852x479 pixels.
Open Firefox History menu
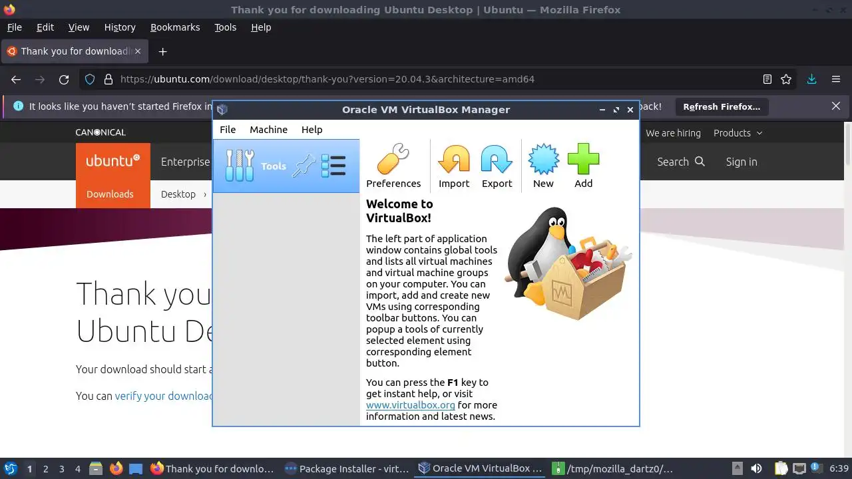pos(120,27)
